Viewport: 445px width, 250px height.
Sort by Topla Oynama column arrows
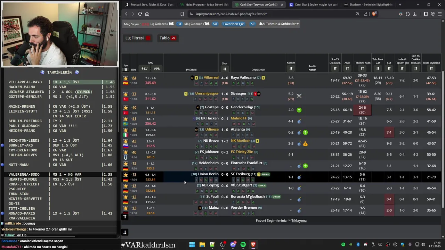[431, 68]
